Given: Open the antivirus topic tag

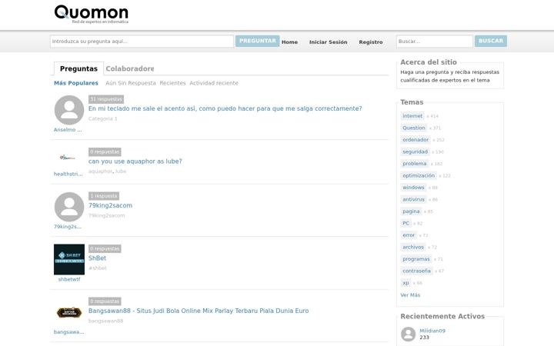Looking at the screenshot, I should coord(413,199).
